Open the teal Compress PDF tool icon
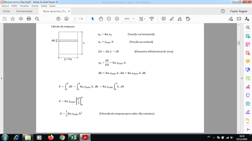This screenshot has height=141, width=252. click(x=248, y=104)
